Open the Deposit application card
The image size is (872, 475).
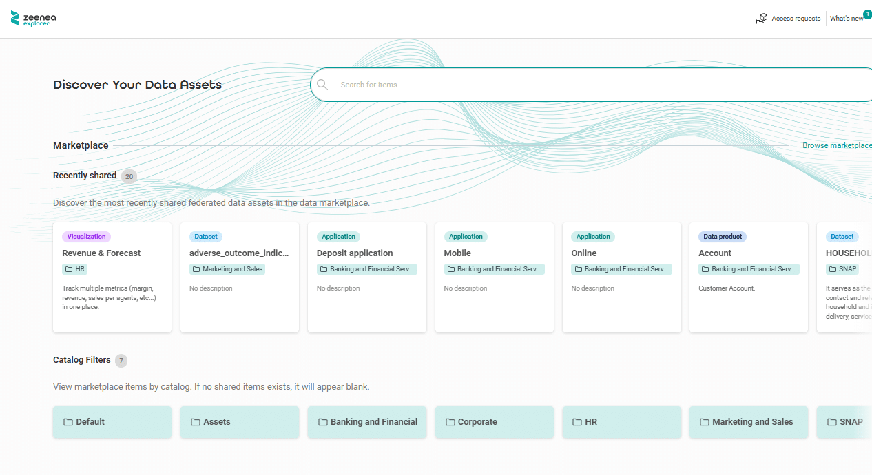[x=366, y=277]
